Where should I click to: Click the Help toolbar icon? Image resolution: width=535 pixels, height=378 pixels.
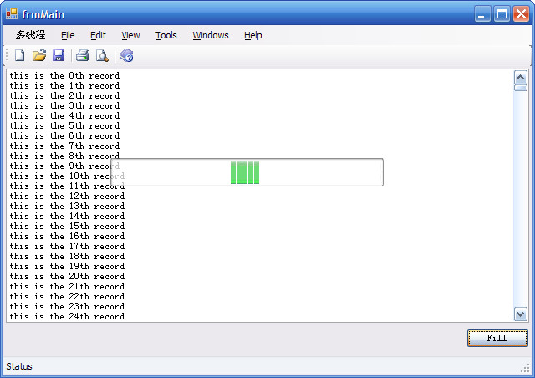click(126, 55)
